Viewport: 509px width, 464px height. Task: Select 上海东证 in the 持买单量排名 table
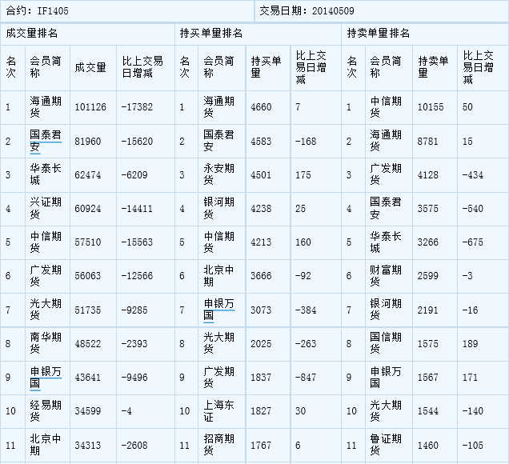[x=218, y=410]
